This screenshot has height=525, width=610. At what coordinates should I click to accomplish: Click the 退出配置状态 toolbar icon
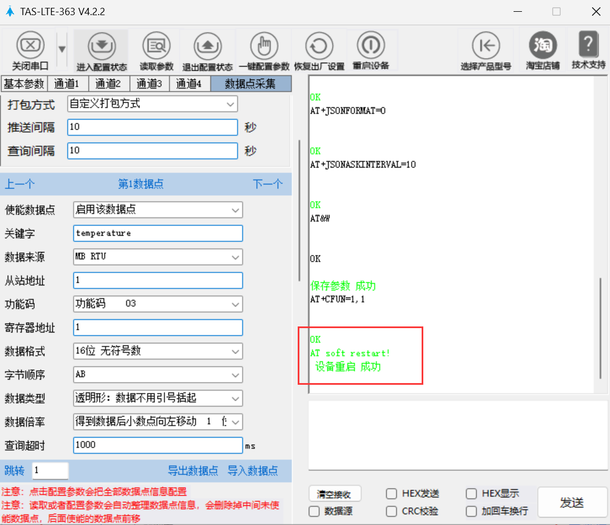207,45
